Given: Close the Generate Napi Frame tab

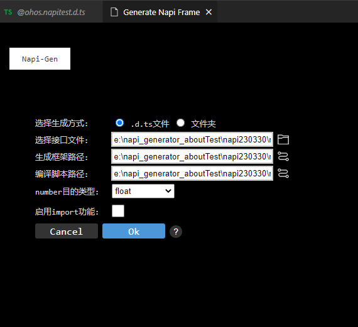Looking at the screenshot, I should tap(209, 12).
